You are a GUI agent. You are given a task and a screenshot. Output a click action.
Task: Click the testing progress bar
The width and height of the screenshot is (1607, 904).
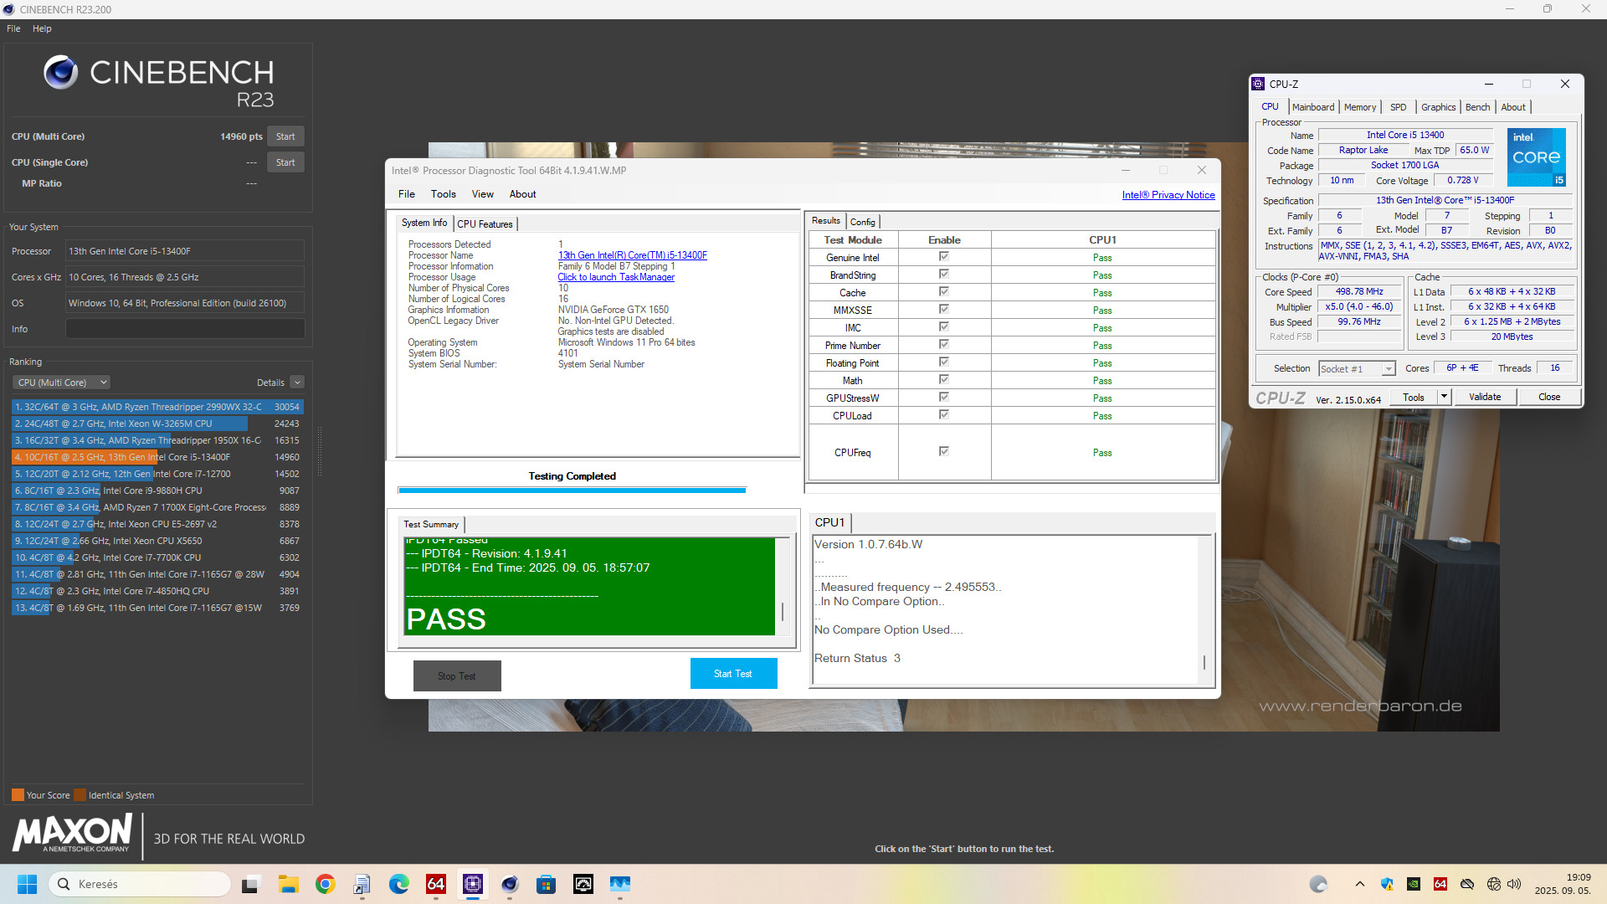click(x=572, y=491)
